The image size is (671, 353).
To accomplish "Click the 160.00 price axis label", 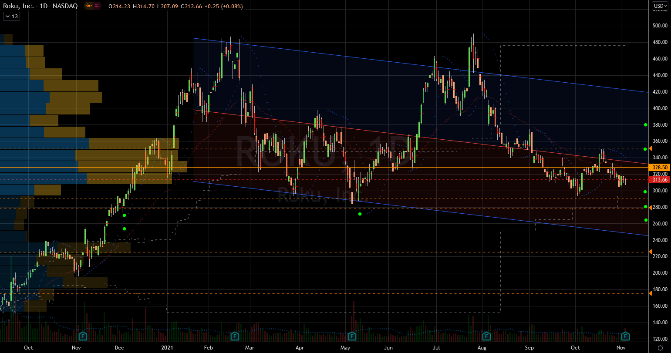I will coord(660,306).
